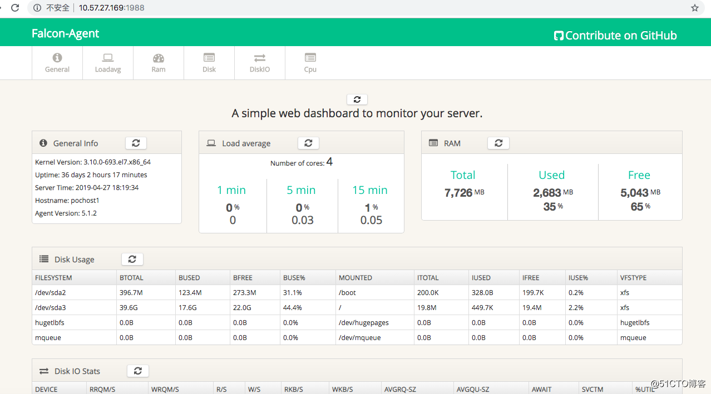
Task: Click the Uptime text line
Action: (91, 175)
